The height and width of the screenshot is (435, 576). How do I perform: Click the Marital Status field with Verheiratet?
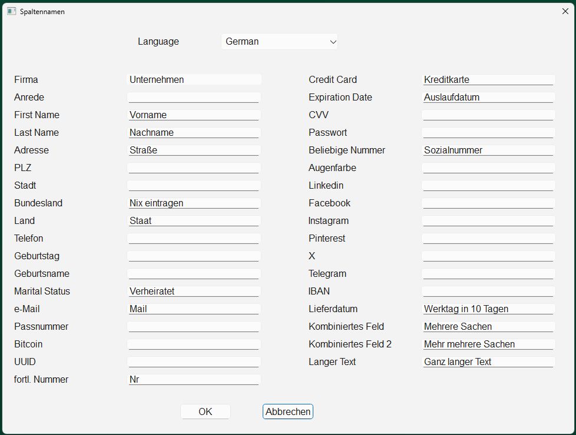tap(194, 291)
